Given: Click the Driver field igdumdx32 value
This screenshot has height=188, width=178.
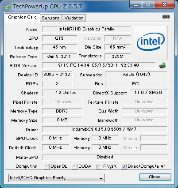Looking at the screenshot, I should pos(105,129).
